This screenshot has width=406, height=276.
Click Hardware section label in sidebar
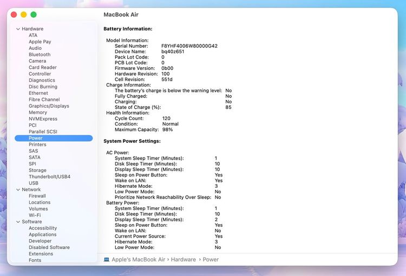coord(32,29)
